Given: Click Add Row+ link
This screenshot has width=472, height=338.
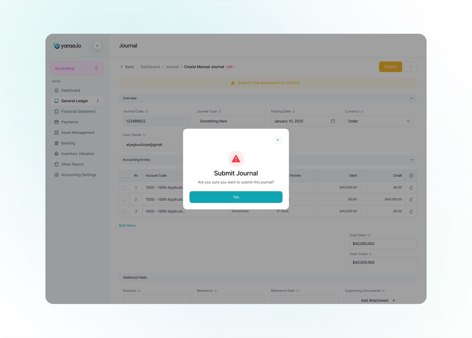Looking at the screenshot, I should 127,226.
